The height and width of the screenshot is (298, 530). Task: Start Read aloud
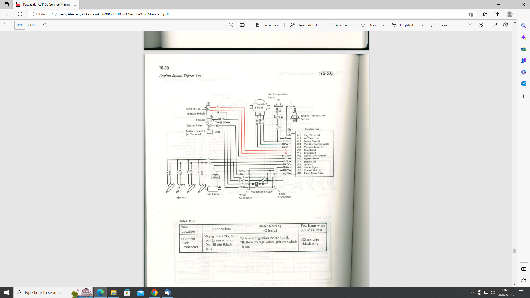(303, 25)
